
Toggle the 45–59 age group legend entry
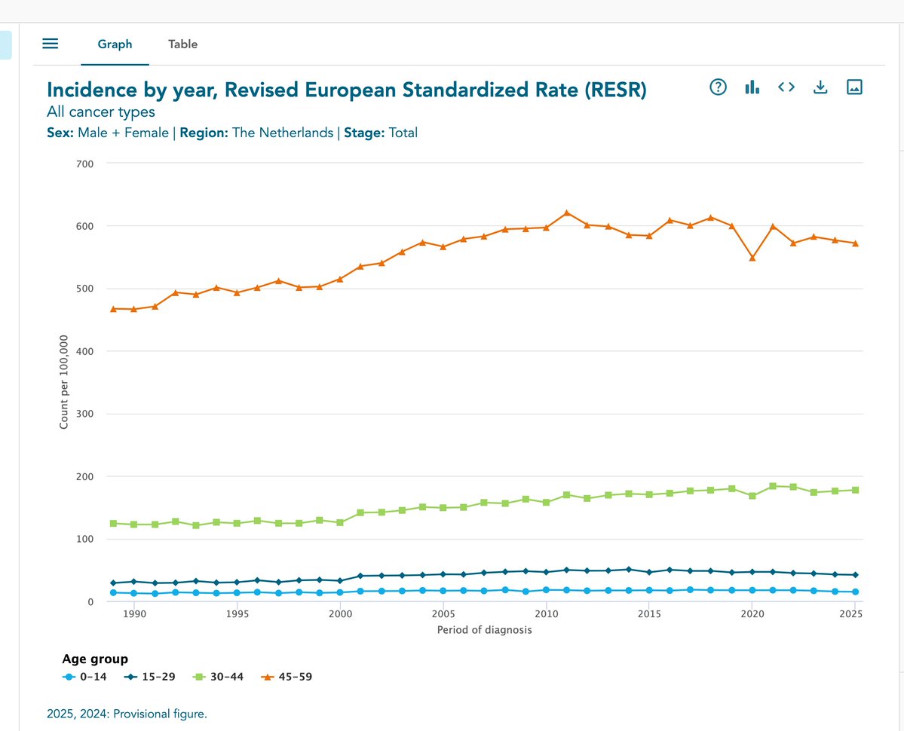(287, 677)
